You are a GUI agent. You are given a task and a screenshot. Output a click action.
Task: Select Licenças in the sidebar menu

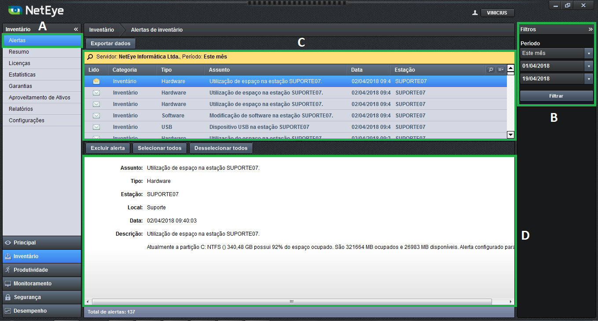19,63
